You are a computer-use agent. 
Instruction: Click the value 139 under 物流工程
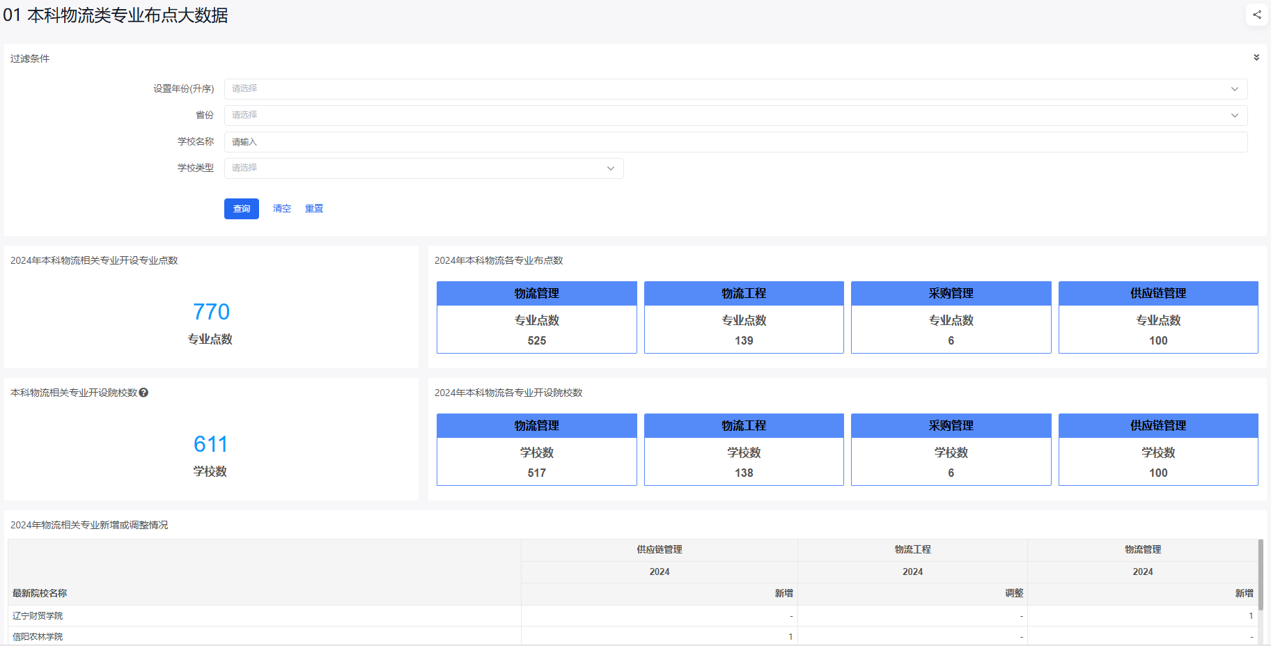point(744,341)
